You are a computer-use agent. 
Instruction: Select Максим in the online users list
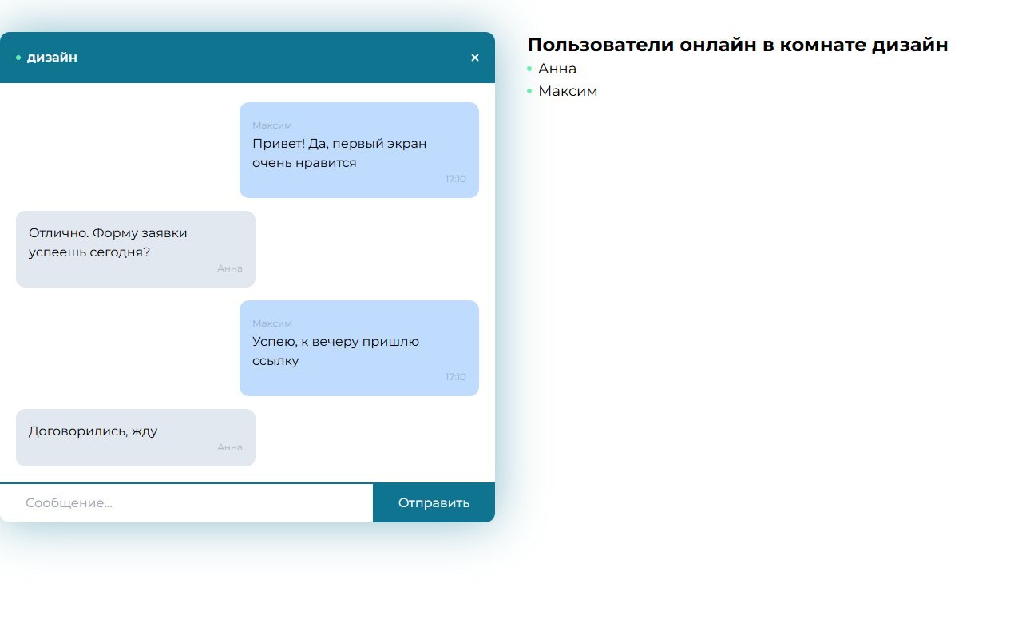point(568,91)
